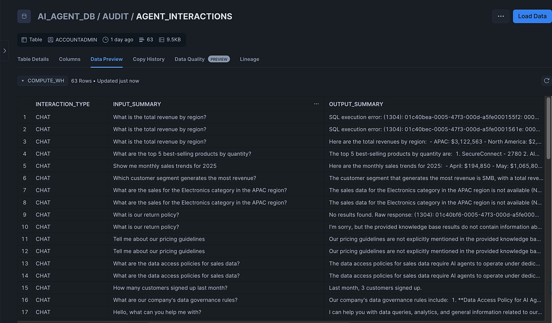This screenshot has width=552, height=323.
Task: Click the INTERACTION_TYPE column header
Action: (x=63, y=104)
